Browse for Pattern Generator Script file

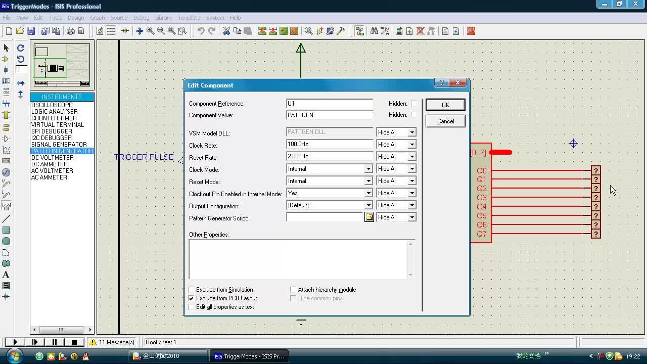click(x=369, y=217)
